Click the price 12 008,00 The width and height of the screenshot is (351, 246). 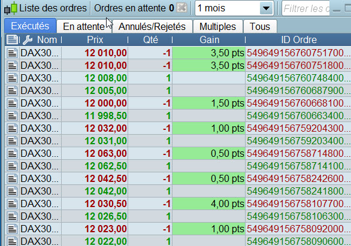(x=105, y=78)
